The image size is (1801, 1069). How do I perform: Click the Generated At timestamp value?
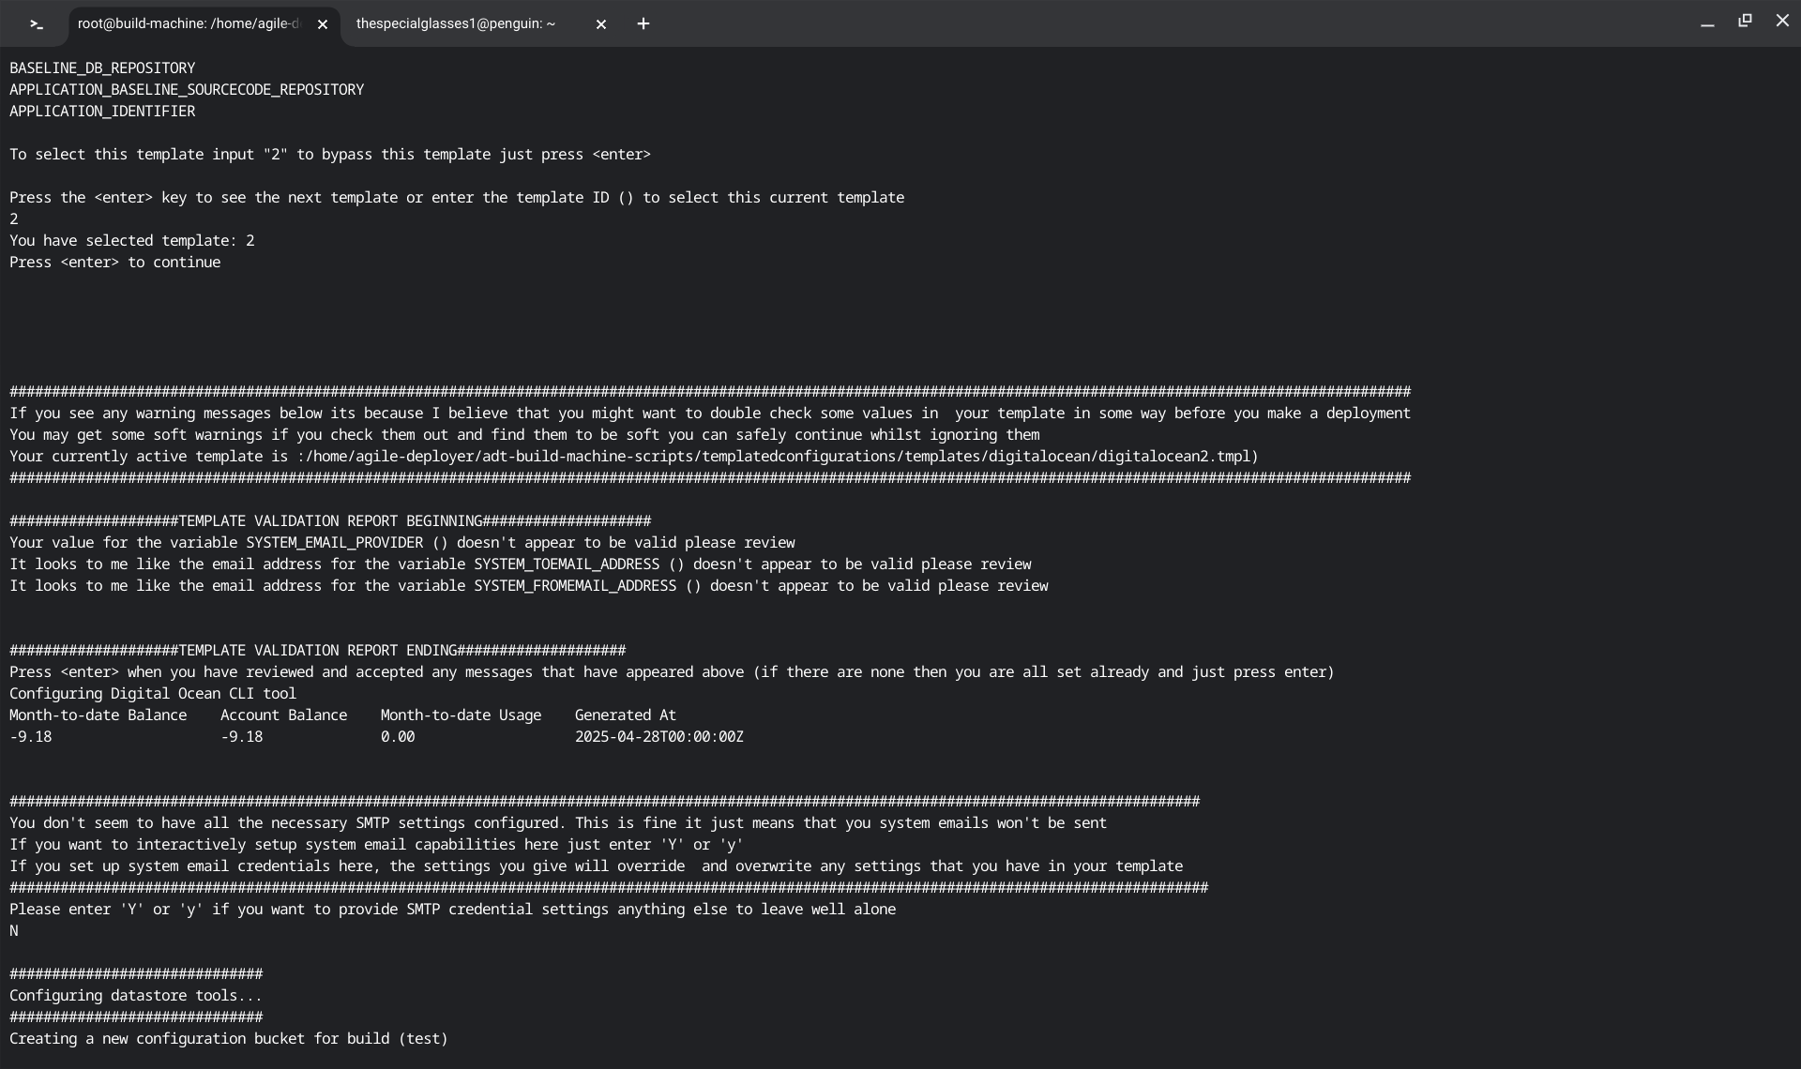(658, 737)
